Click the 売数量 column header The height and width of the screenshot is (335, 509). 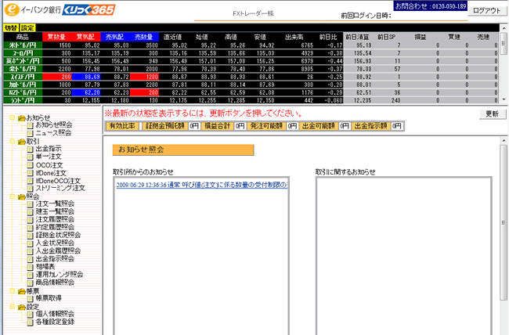144,37
